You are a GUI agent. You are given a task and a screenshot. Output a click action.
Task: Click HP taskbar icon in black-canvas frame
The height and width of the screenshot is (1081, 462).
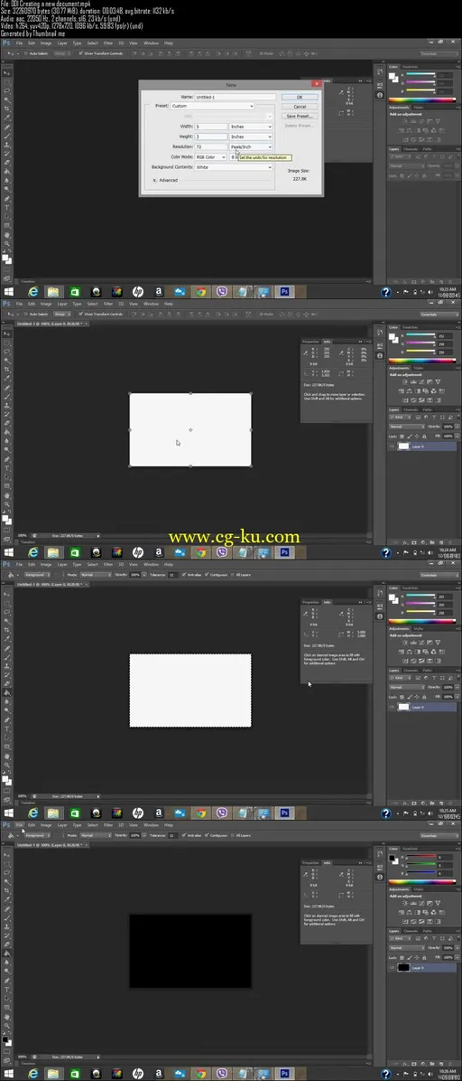tap(137, 1074)
